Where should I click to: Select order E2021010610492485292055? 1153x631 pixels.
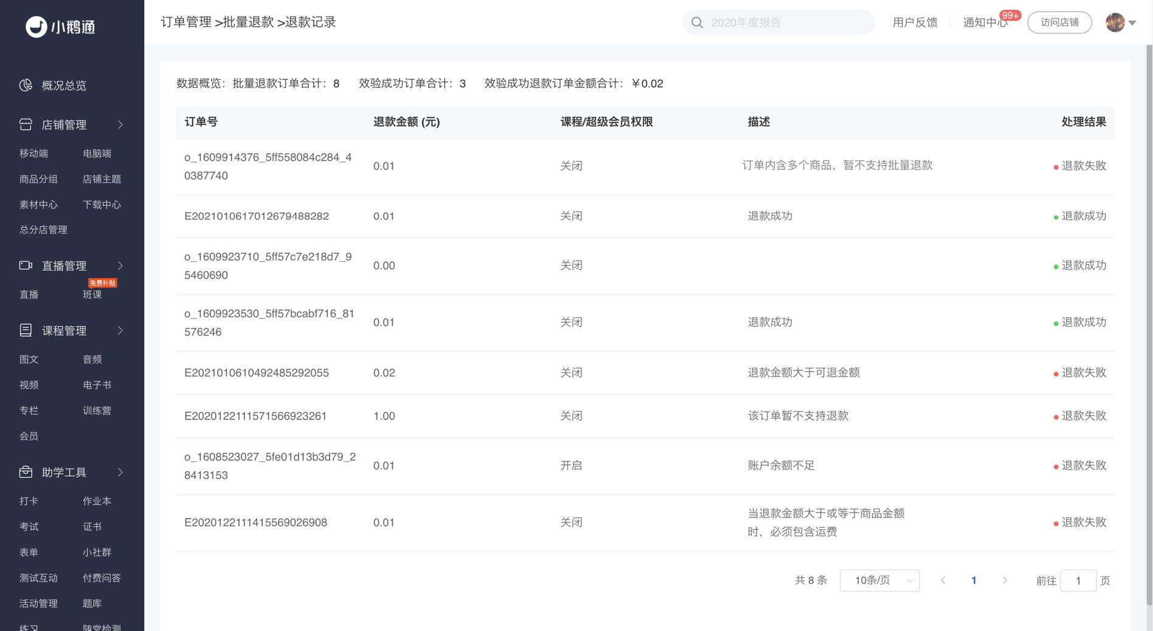click(x=257, y=373)
